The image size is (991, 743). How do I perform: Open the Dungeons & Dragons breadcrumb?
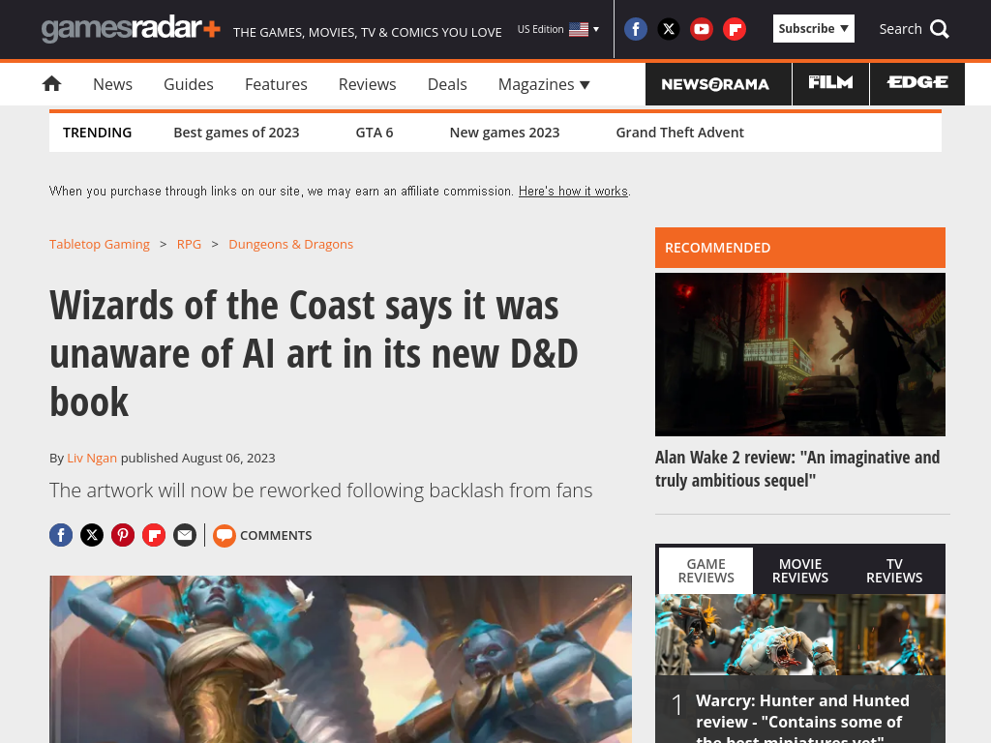click(290, 244)
